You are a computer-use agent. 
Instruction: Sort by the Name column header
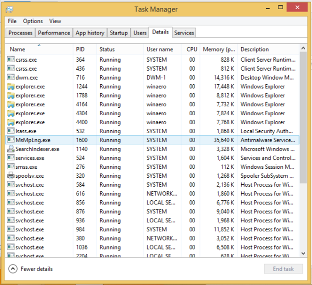(39, 49)
